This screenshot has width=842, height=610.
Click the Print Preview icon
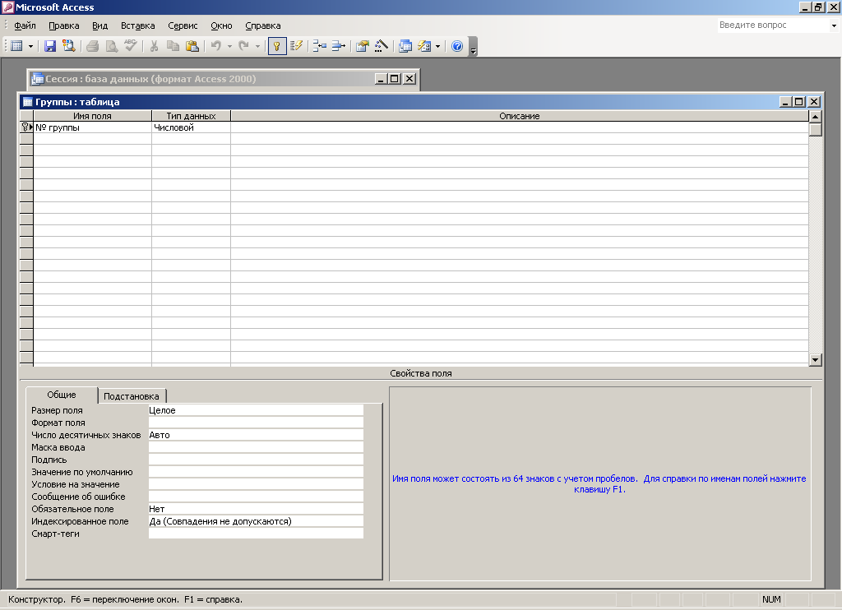[111, 46]
